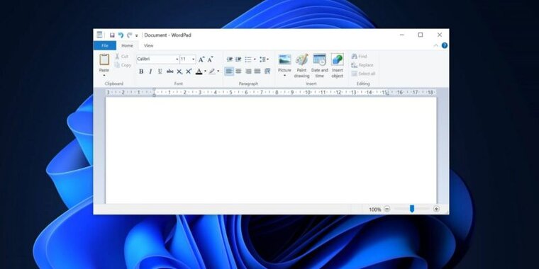
Task: Click Find in Editing group
Action: (x=360, y=56)
